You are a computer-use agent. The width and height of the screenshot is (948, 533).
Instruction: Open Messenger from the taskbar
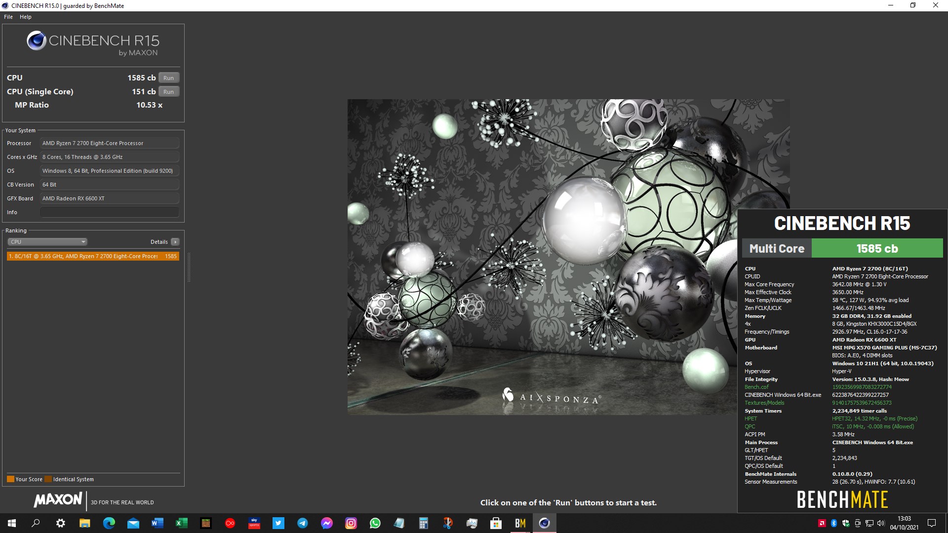326,523
